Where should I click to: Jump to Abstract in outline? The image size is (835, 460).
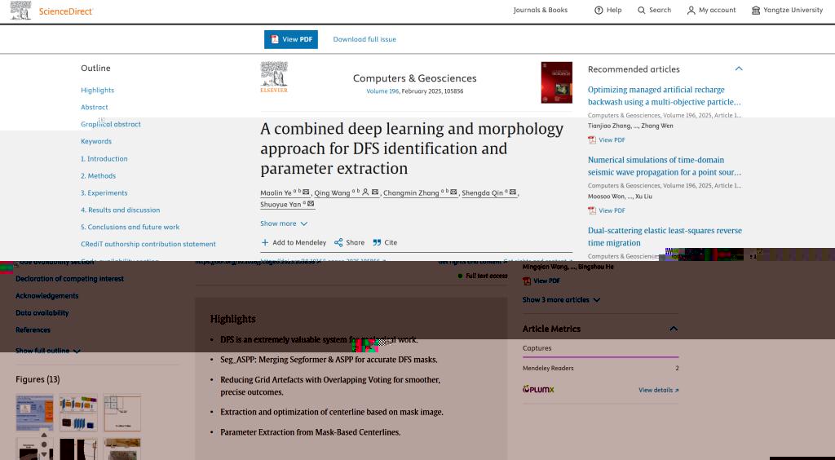pyautogui.click(x=95, y=107)
